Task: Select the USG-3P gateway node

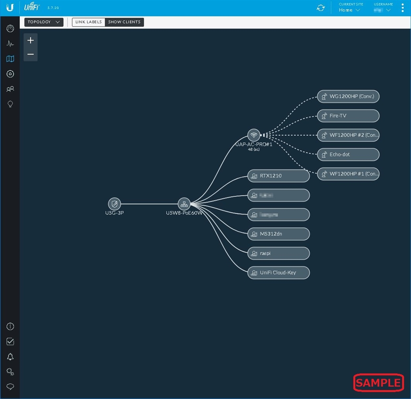Action: 114,204
